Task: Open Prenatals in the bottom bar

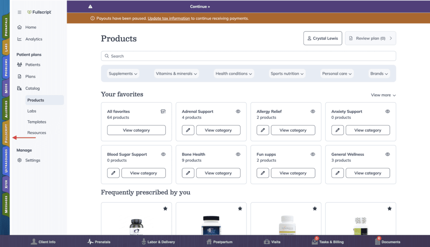Action: point(99,242)
